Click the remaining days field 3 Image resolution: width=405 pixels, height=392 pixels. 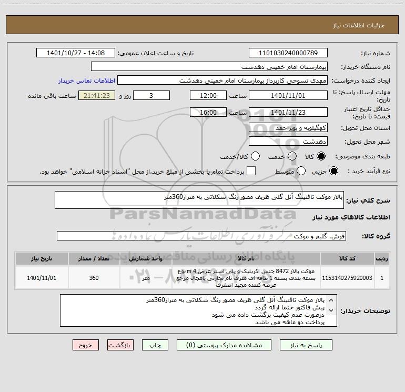click(151, 95)
